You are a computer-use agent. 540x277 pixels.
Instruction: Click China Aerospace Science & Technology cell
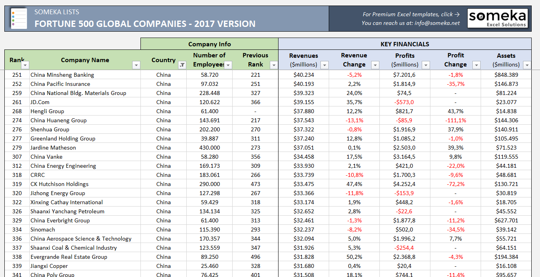coord(85,239)
